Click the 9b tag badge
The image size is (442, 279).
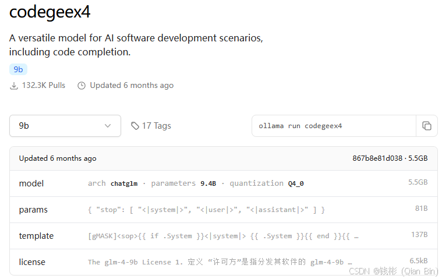tap(18, 69)
